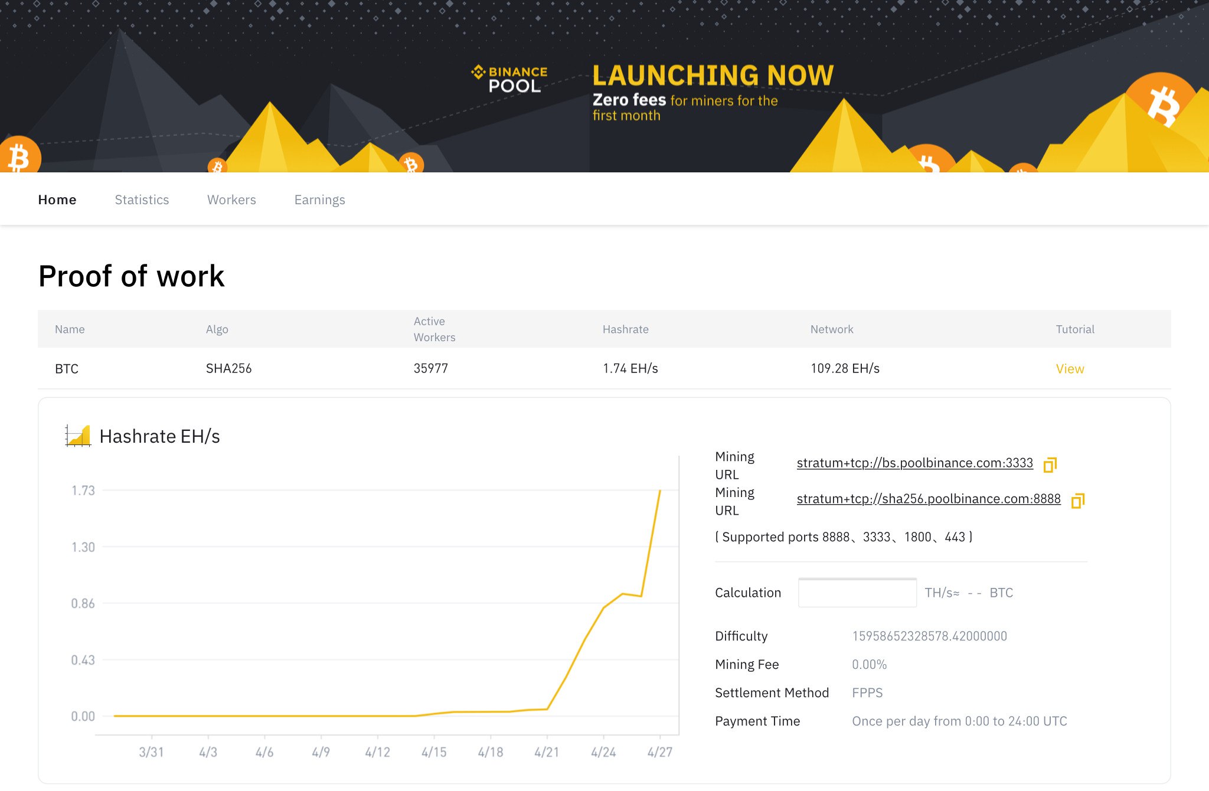Image resolution: width=1209 pixels, height=791 pixels.
Task: Switch to the Statistics tab
Action: tap(142, 200)
